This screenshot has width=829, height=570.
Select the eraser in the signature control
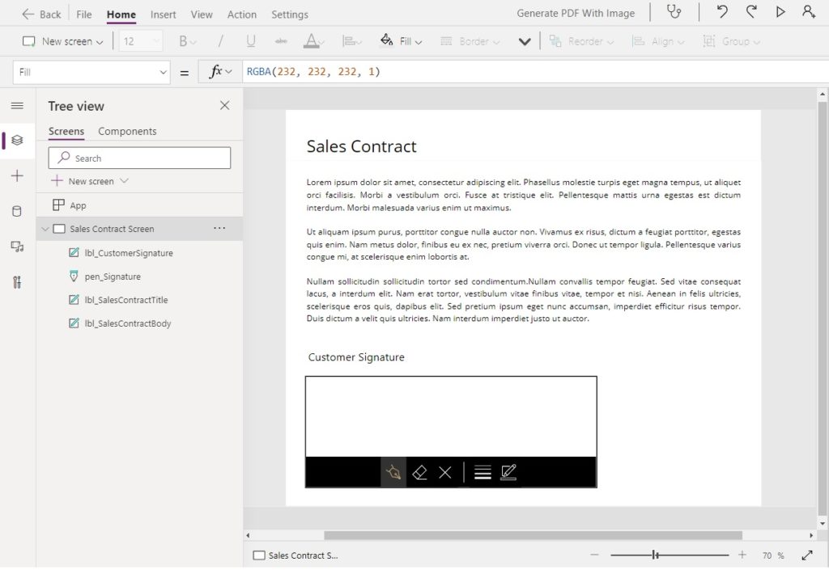tap(419, 471)
